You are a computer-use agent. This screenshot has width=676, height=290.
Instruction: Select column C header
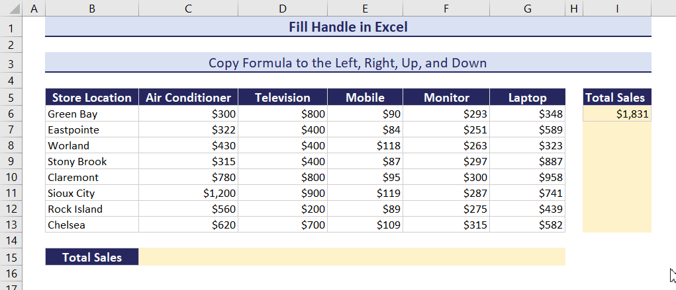[x=188, y=8]
